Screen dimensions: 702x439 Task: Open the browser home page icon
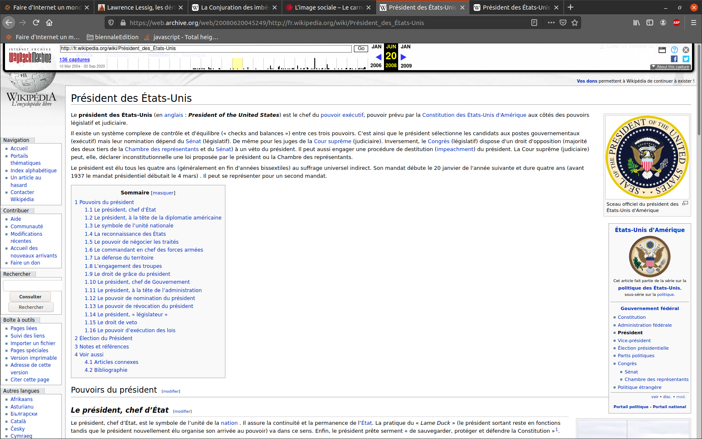click(x=49, y=23)
